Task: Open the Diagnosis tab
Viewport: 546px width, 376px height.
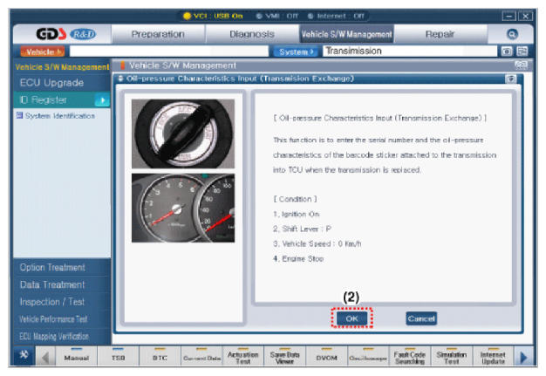Action: [252, 34]
